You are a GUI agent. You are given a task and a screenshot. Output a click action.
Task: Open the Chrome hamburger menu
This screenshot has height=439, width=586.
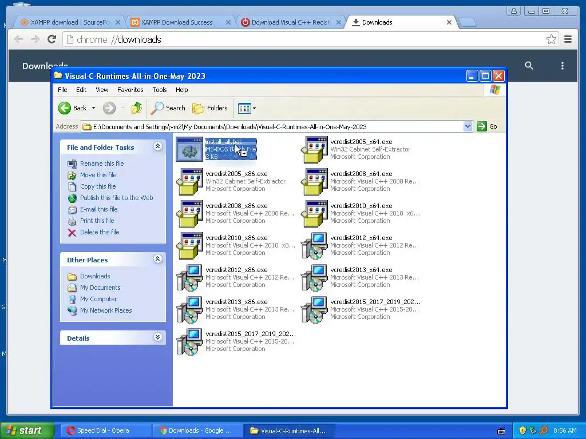(x=568, y=39)
